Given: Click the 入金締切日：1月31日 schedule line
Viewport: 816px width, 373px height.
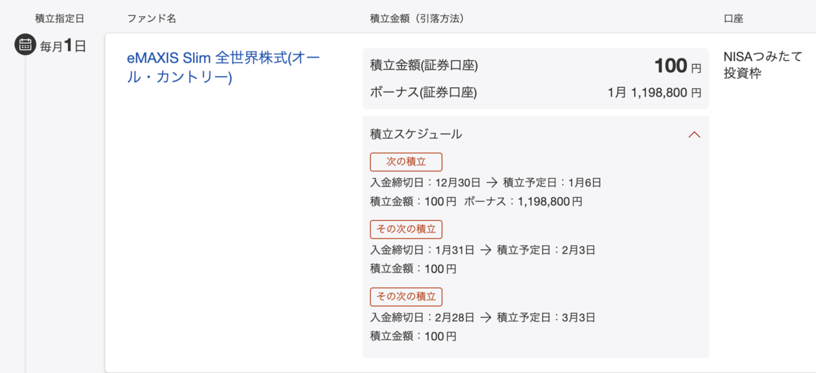Looking at the screenshot, I should (483, 249).
